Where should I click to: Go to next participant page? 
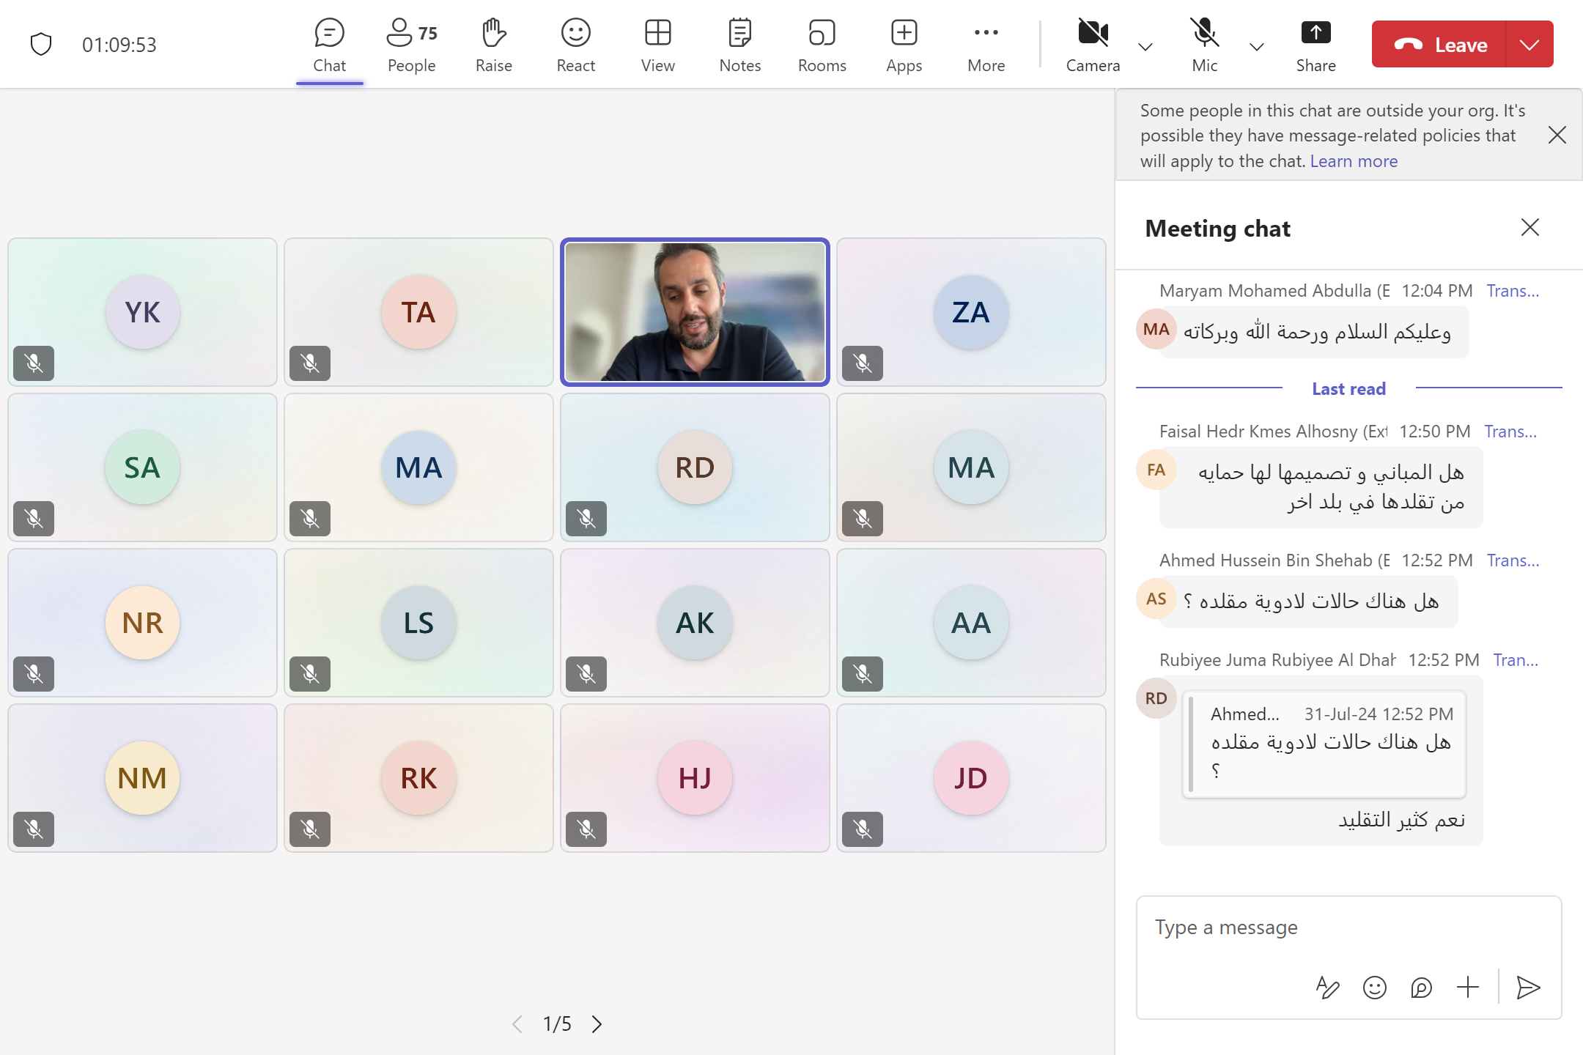point(597,1023)
